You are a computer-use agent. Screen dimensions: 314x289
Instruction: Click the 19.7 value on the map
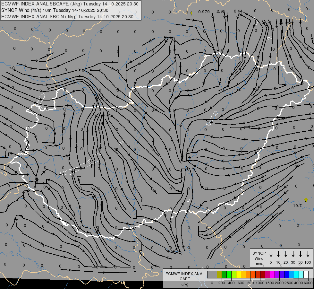tap(297, 206)
